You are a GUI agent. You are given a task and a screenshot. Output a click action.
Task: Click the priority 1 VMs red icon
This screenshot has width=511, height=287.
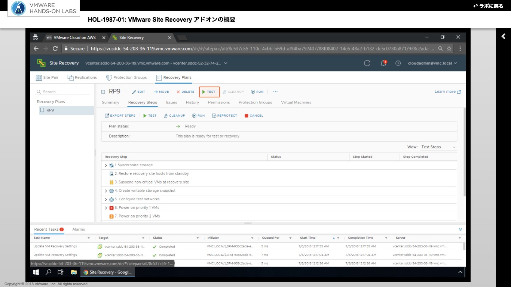[111, 208]
